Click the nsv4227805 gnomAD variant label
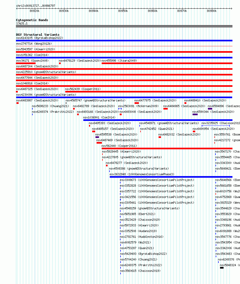Image resolution: width=240 pixels, height=284 pixels. coord(132,157)
